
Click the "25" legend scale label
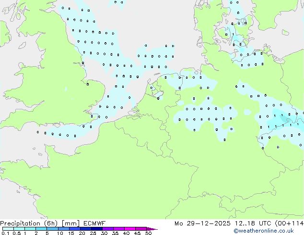pyautogui.click(x=93, y=233)
